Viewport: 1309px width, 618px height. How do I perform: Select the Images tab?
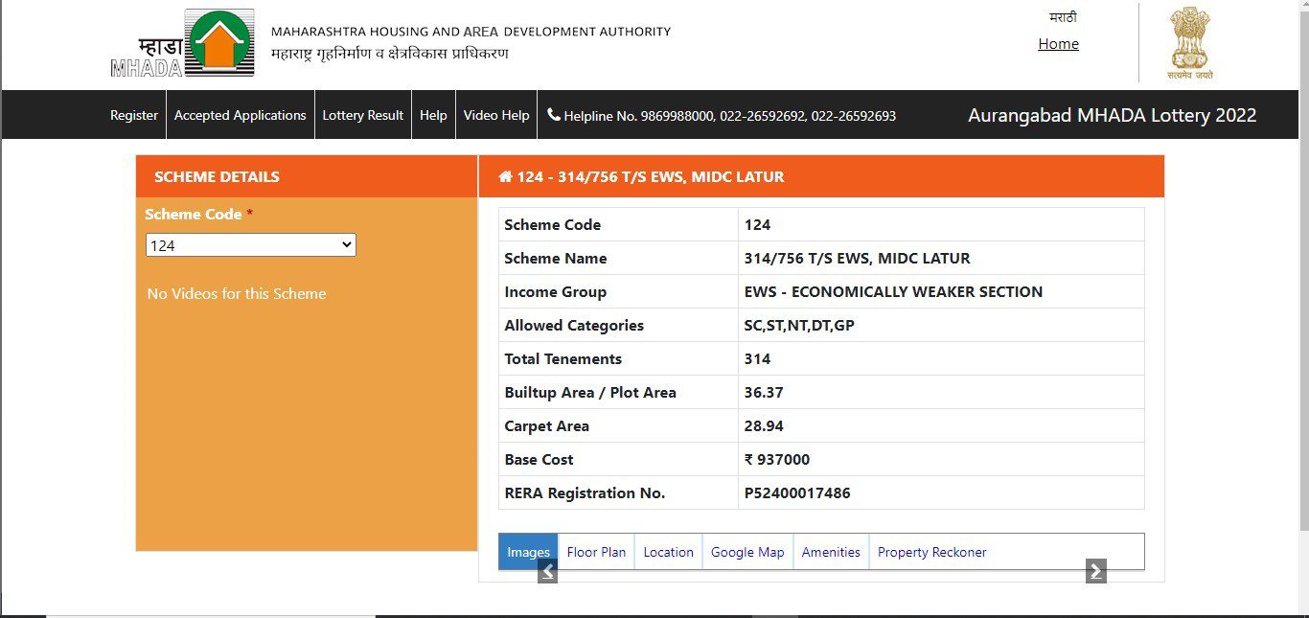(x=528, y=552)
